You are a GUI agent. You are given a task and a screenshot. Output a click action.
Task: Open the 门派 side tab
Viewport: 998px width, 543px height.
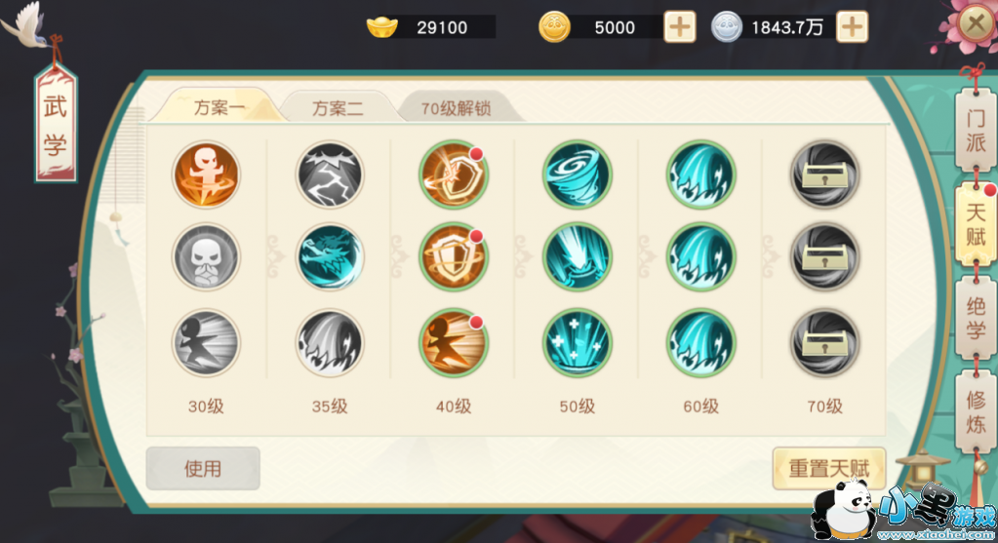[976, 130]
